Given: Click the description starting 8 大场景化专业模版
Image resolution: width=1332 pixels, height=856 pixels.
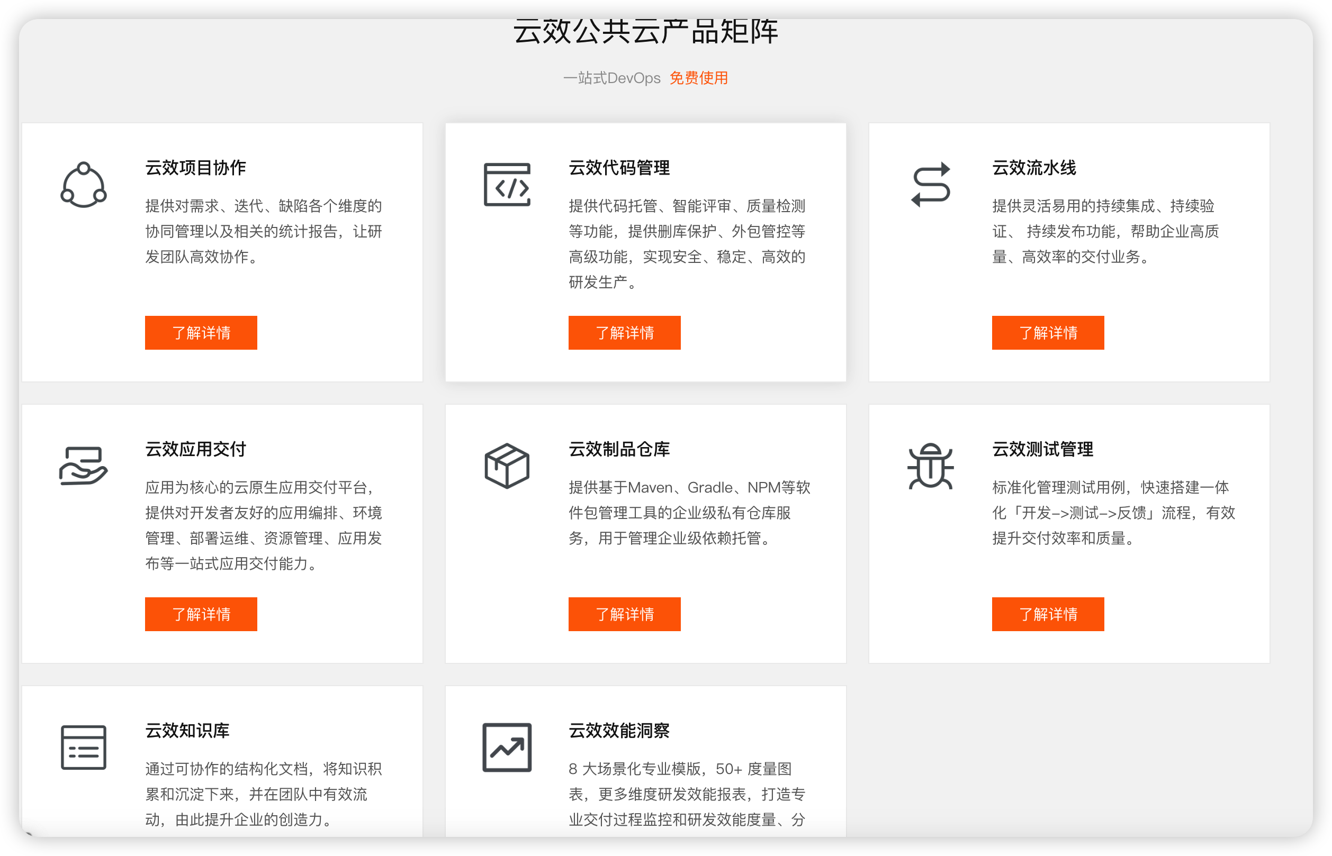Looking at the screenshot, I should pos(687,794).
